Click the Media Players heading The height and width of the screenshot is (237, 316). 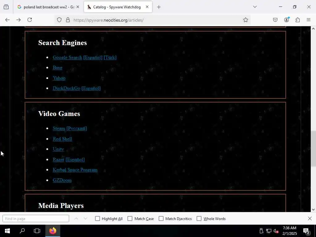pyautogui.click(x=61, y=206)
